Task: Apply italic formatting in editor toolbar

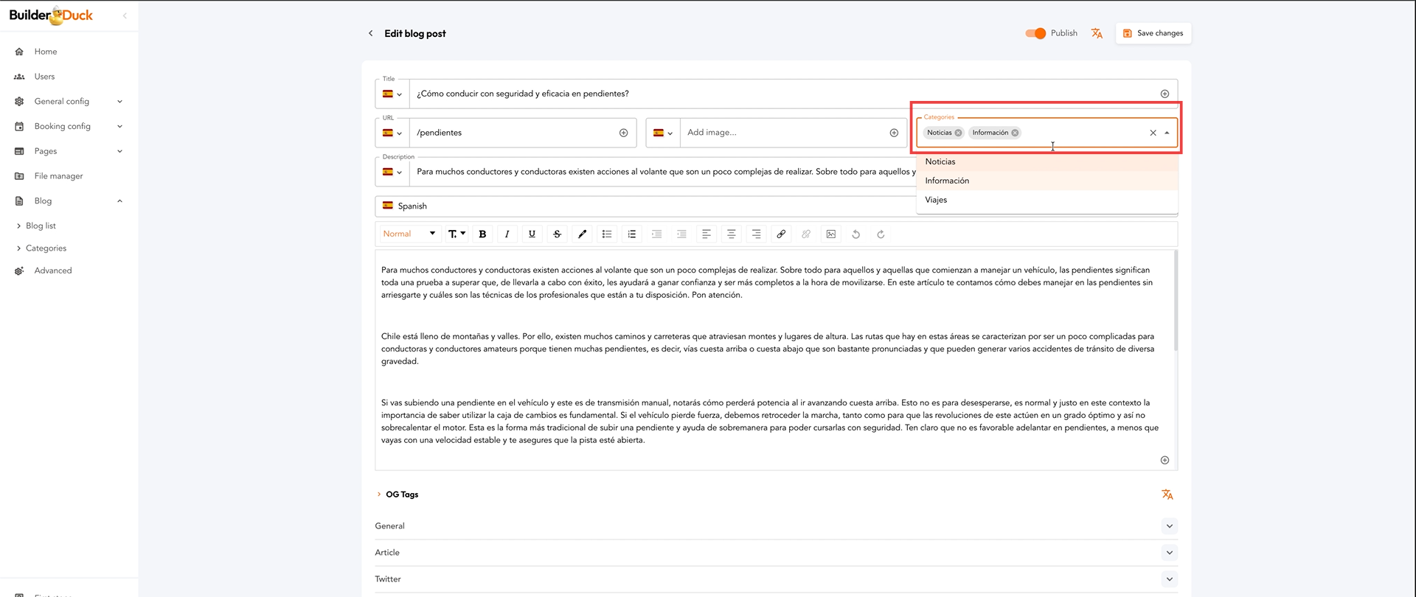Action: 507,234
